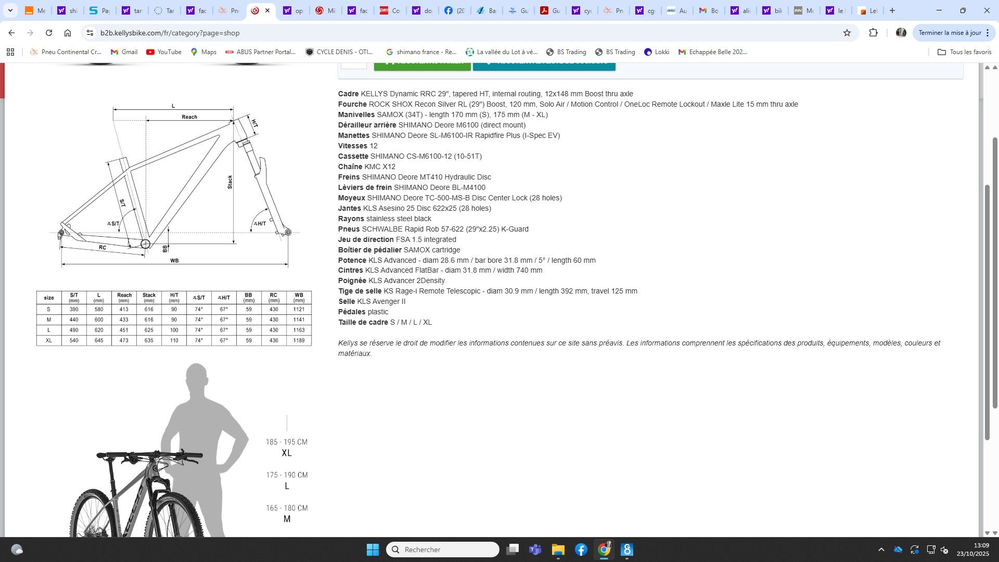
Task: Open Chrome's three-dot menu
Action: tap(988, 33)
